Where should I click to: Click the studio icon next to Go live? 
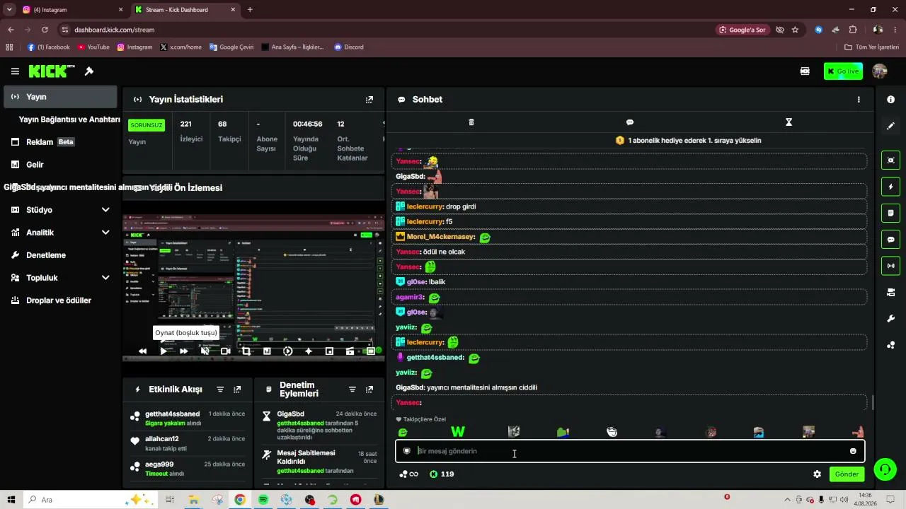pos(805,71)
